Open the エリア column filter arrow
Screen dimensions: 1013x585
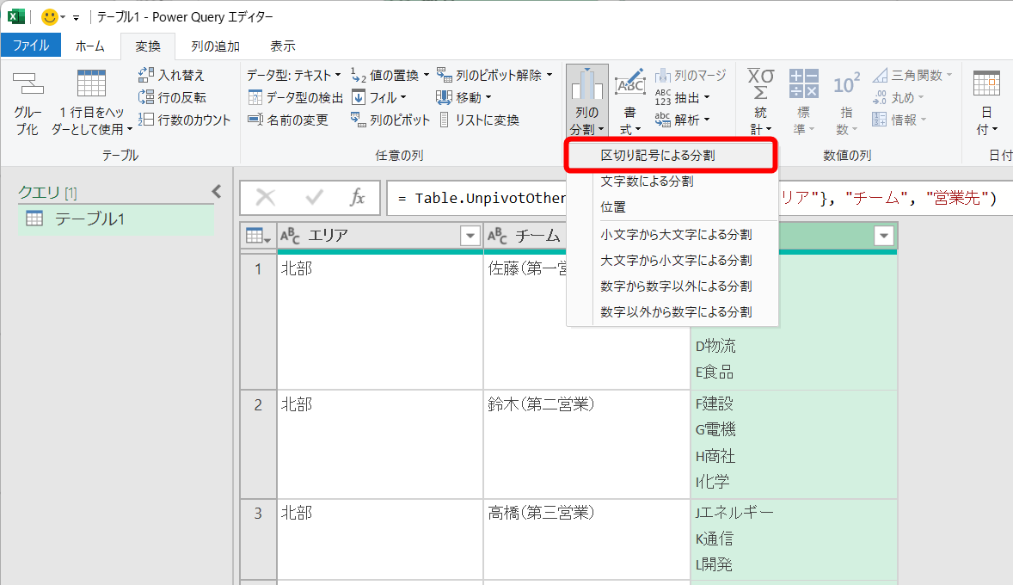(x=470, y=236)
